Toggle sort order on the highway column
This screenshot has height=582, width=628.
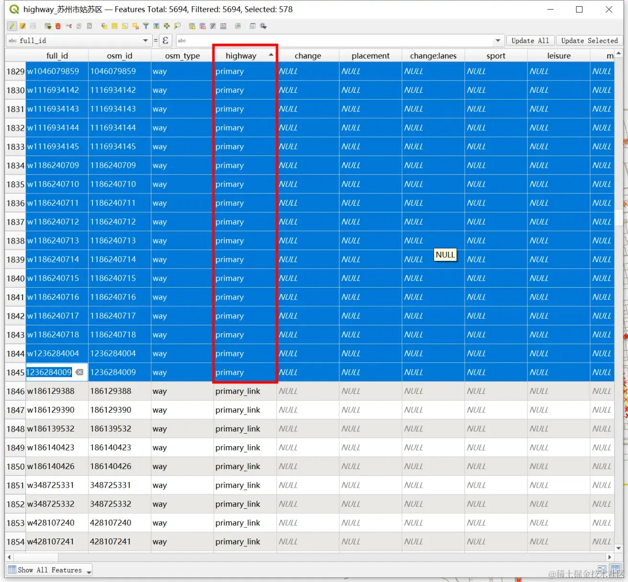click(245, 56)
